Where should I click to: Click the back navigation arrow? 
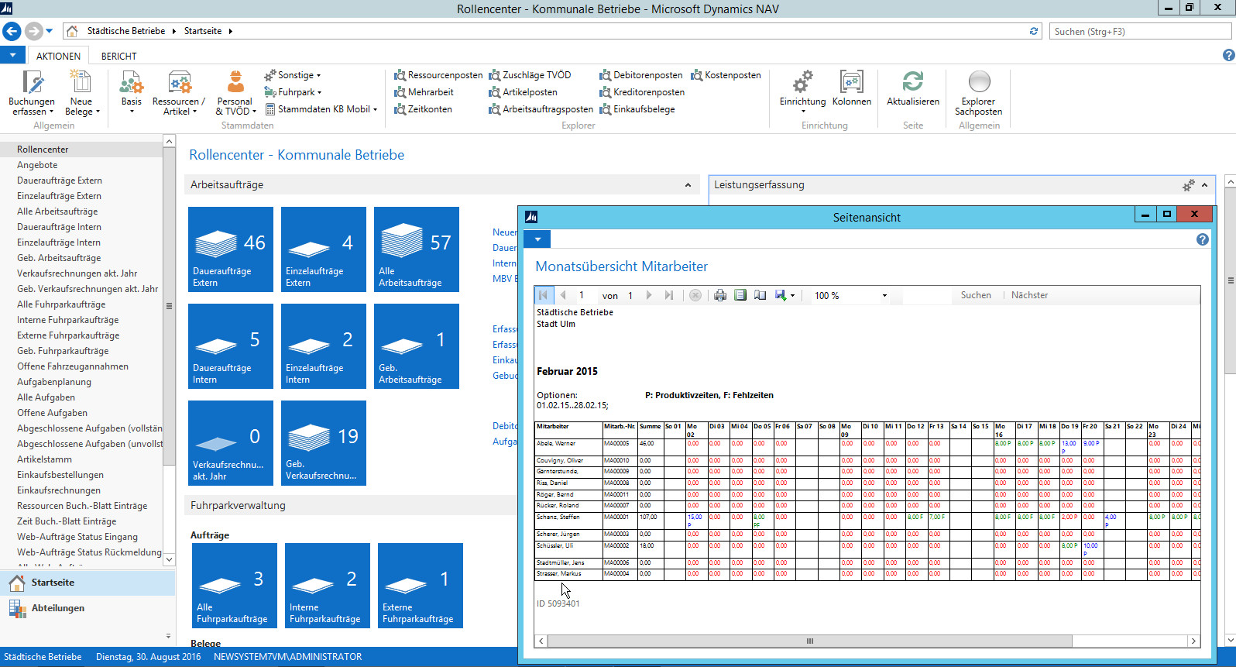[x=12, y=31]
